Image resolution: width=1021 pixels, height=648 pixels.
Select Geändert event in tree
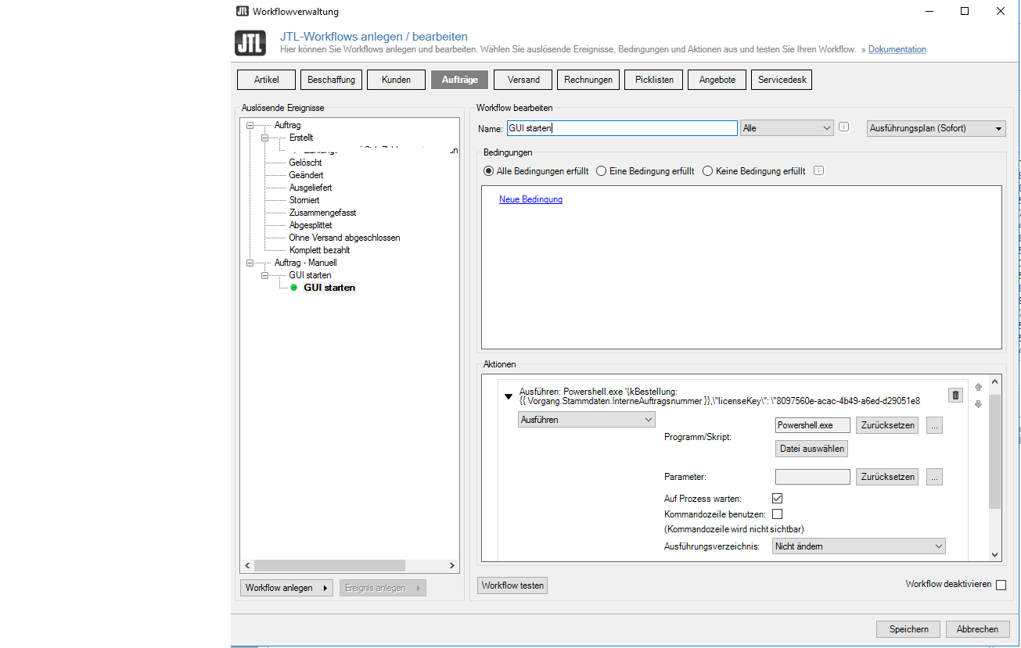306,175
